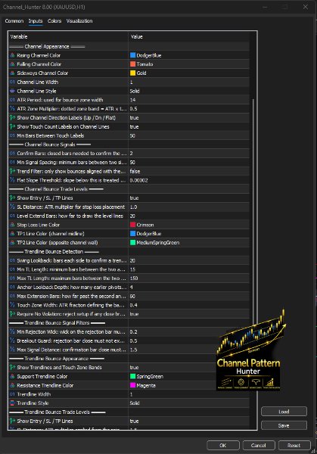Click the Reset button
This screenshot has width=317, height=454.
pyautogui.click(x=294, y=446)
